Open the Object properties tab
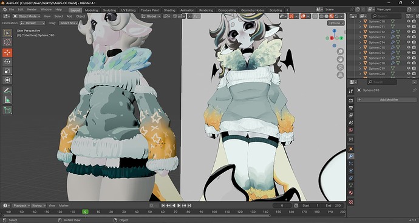 coord(351,148)
